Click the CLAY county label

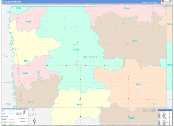point(32,115)
